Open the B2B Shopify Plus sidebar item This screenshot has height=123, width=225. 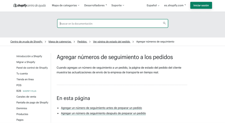pyautogui.click(x=19, y=91)
